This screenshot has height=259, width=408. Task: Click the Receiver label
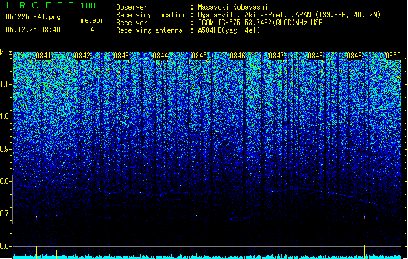tap(132, 23)
